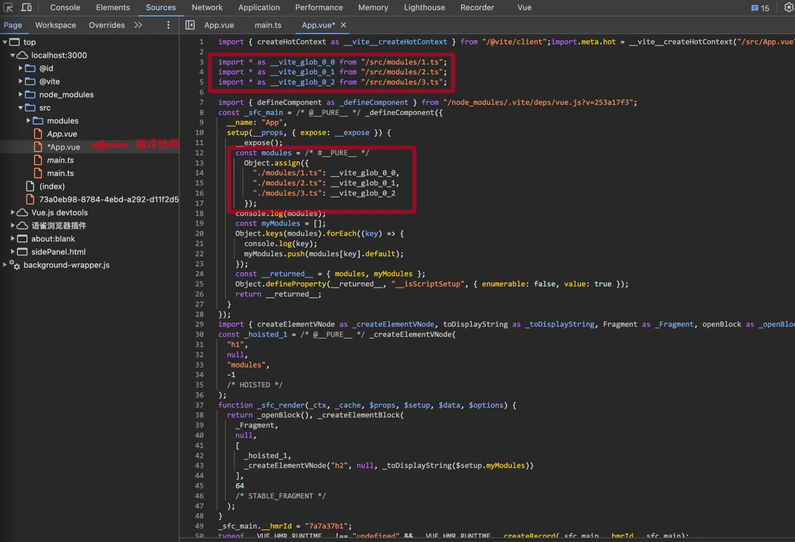Select the Overrides navigator tab
The width and height of the screenshot is (795, 542).
click(x=107, y=25)
